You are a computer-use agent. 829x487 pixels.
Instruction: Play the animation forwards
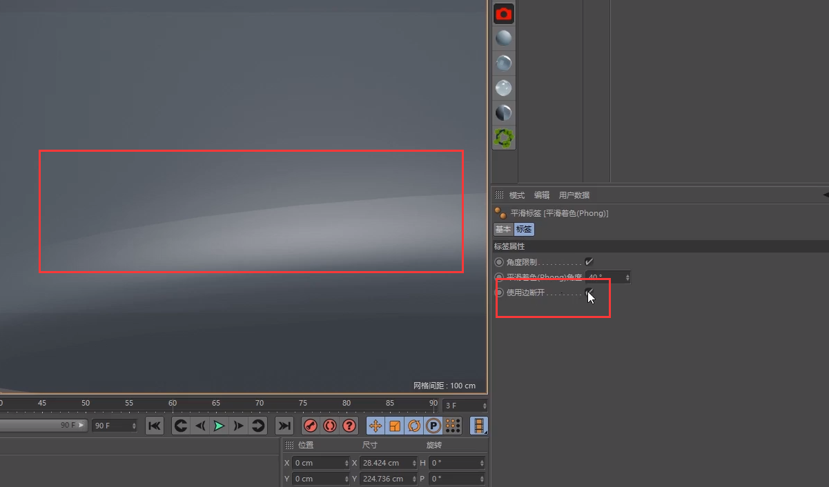coord(219,426)
